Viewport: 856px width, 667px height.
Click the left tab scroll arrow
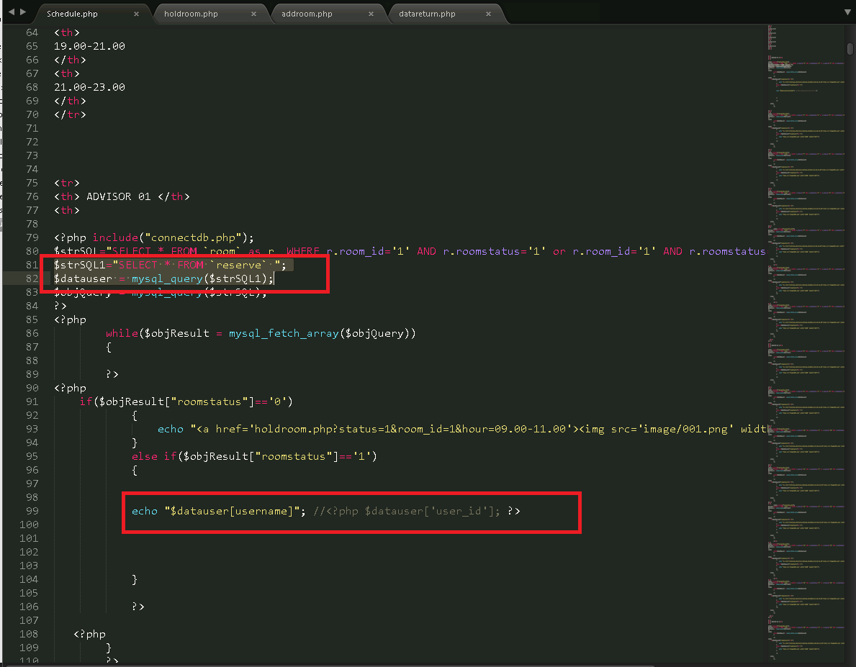(11, 12)
